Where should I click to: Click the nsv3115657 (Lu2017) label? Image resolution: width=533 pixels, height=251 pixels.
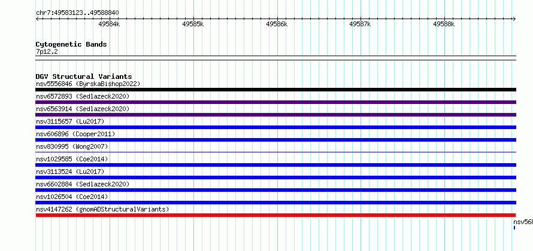coord(70,121)
